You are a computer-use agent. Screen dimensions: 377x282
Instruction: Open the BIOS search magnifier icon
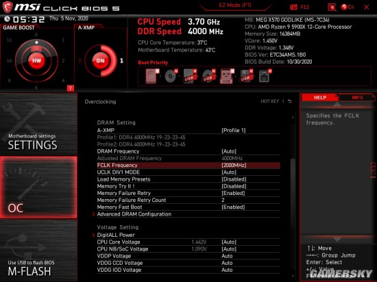[x=332, y=8]
